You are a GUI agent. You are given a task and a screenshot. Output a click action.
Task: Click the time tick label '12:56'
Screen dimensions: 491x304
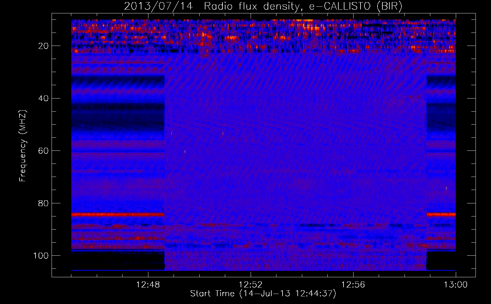point(353,285)
